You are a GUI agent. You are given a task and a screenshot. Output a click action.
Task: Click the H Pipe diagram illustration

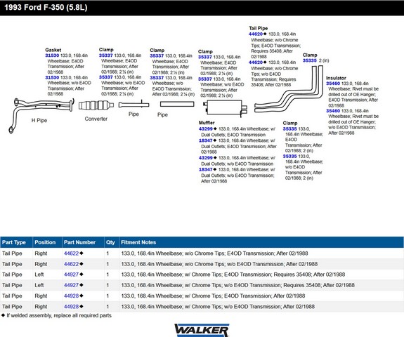[x=41, y=115]
